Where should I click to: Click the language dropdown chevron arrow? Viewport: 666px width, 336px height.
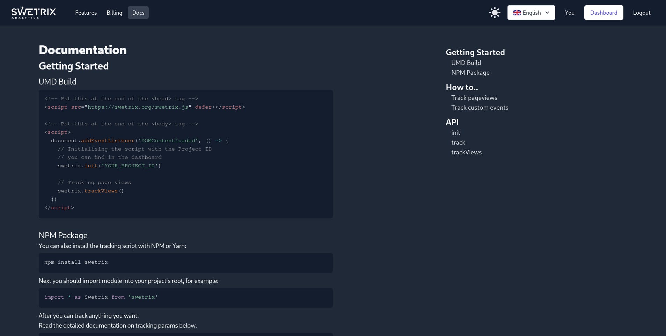(x=547, y=13)
